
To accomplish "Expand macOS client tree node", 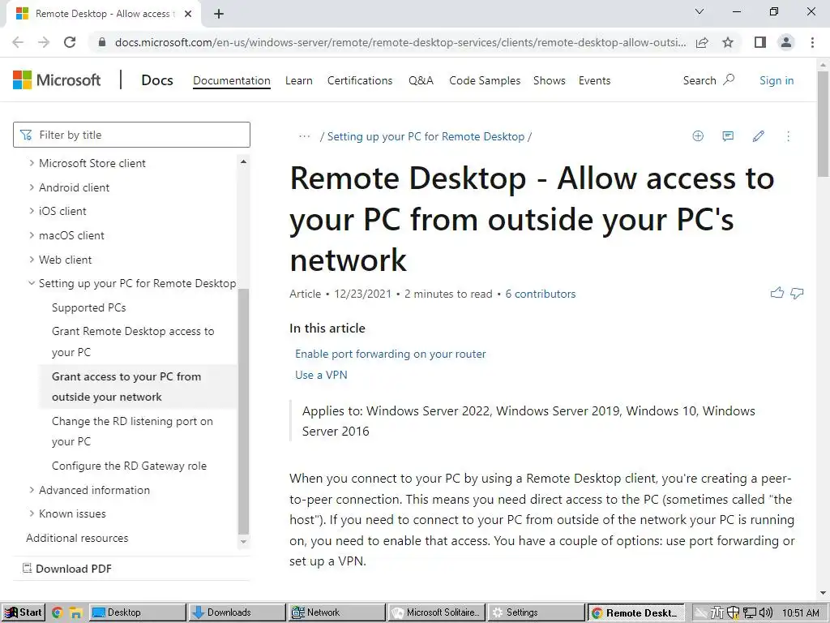I will point(32,235).
